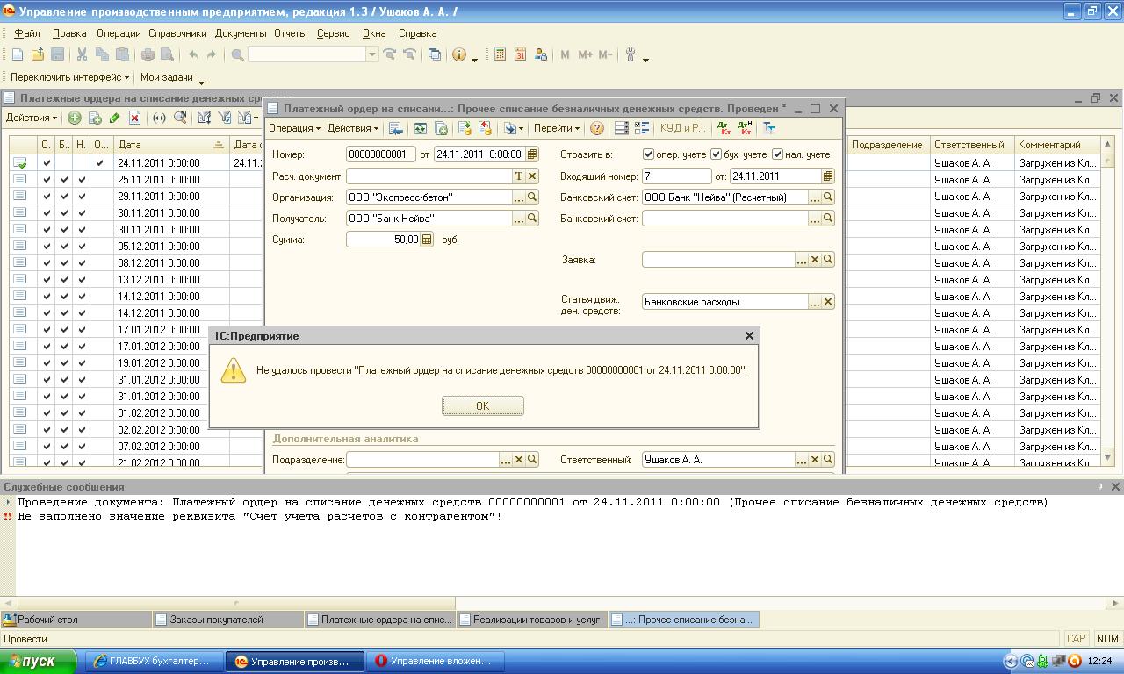Switch to Заказы покупателей window tab

217,620
